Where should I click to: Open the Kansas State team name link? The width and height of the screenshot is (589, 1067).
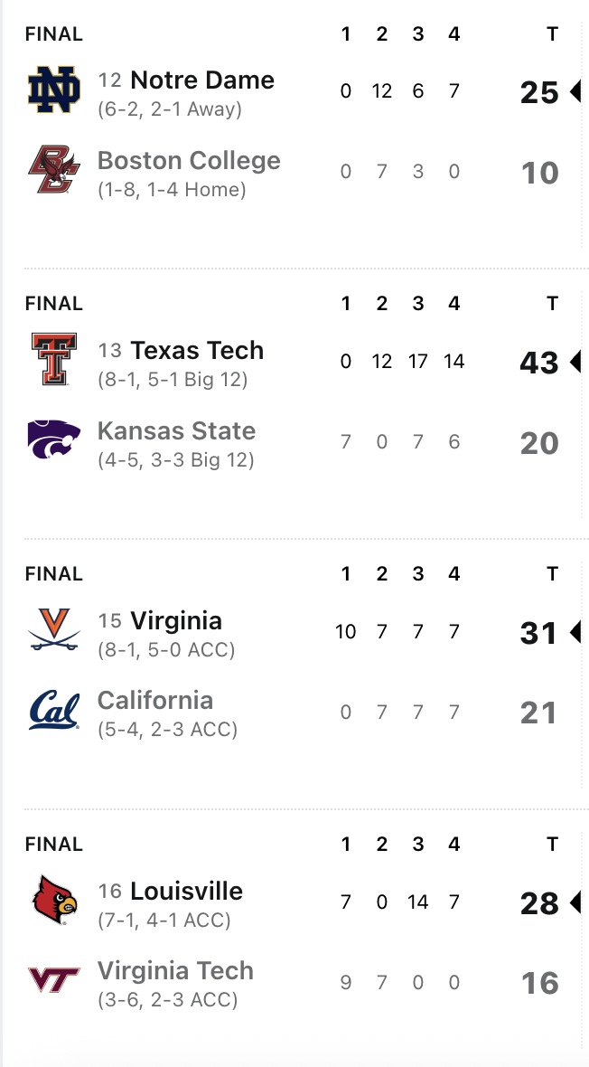(x=177, y=430)
